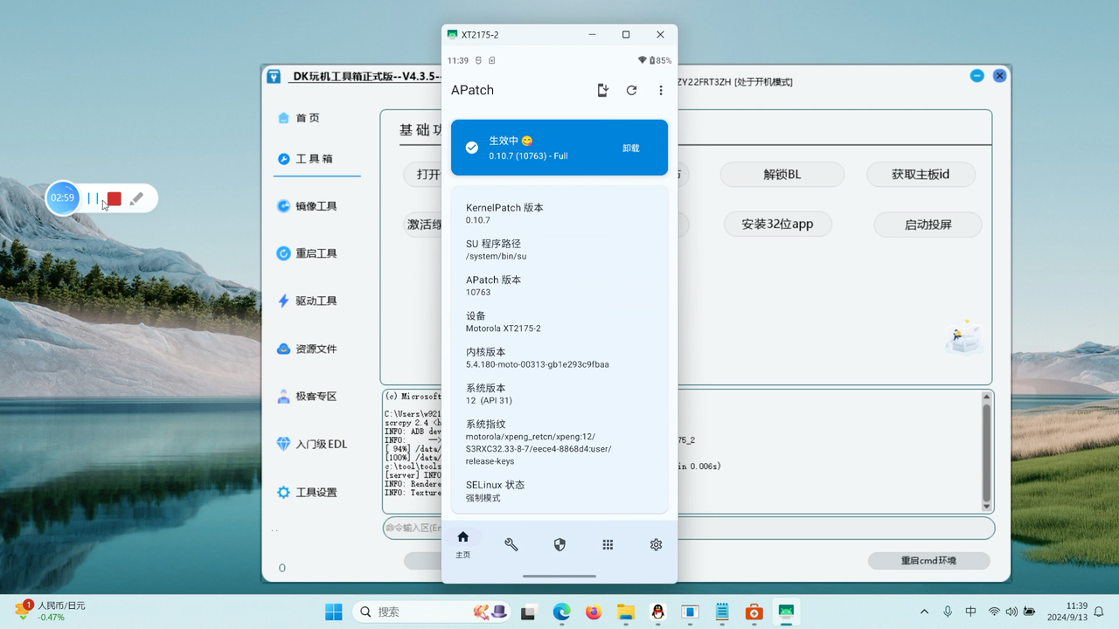The width and height of the screenshot is (1119, 629).
Task: Tap the install-to-device icon in APatch
Action: click(x=602, y=90)
